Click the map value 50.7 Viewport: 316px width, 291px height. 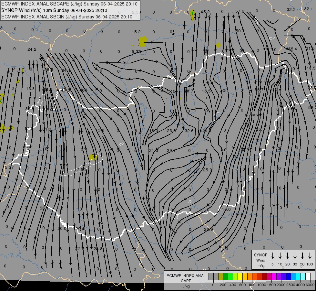click(240, 31)
